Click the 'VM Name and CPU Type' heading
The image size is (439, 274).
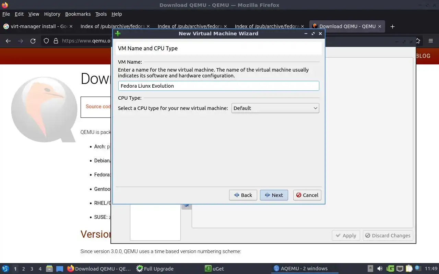click(148, 48)
